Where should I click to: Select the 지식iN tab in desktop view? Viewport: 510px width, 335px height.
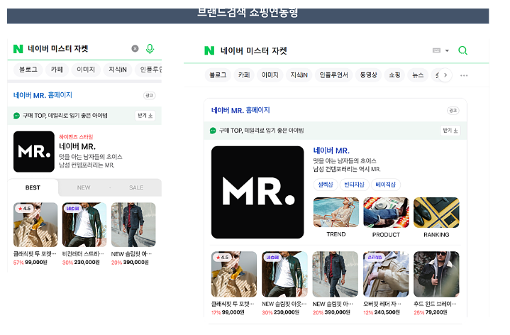(x=299, y=75)
